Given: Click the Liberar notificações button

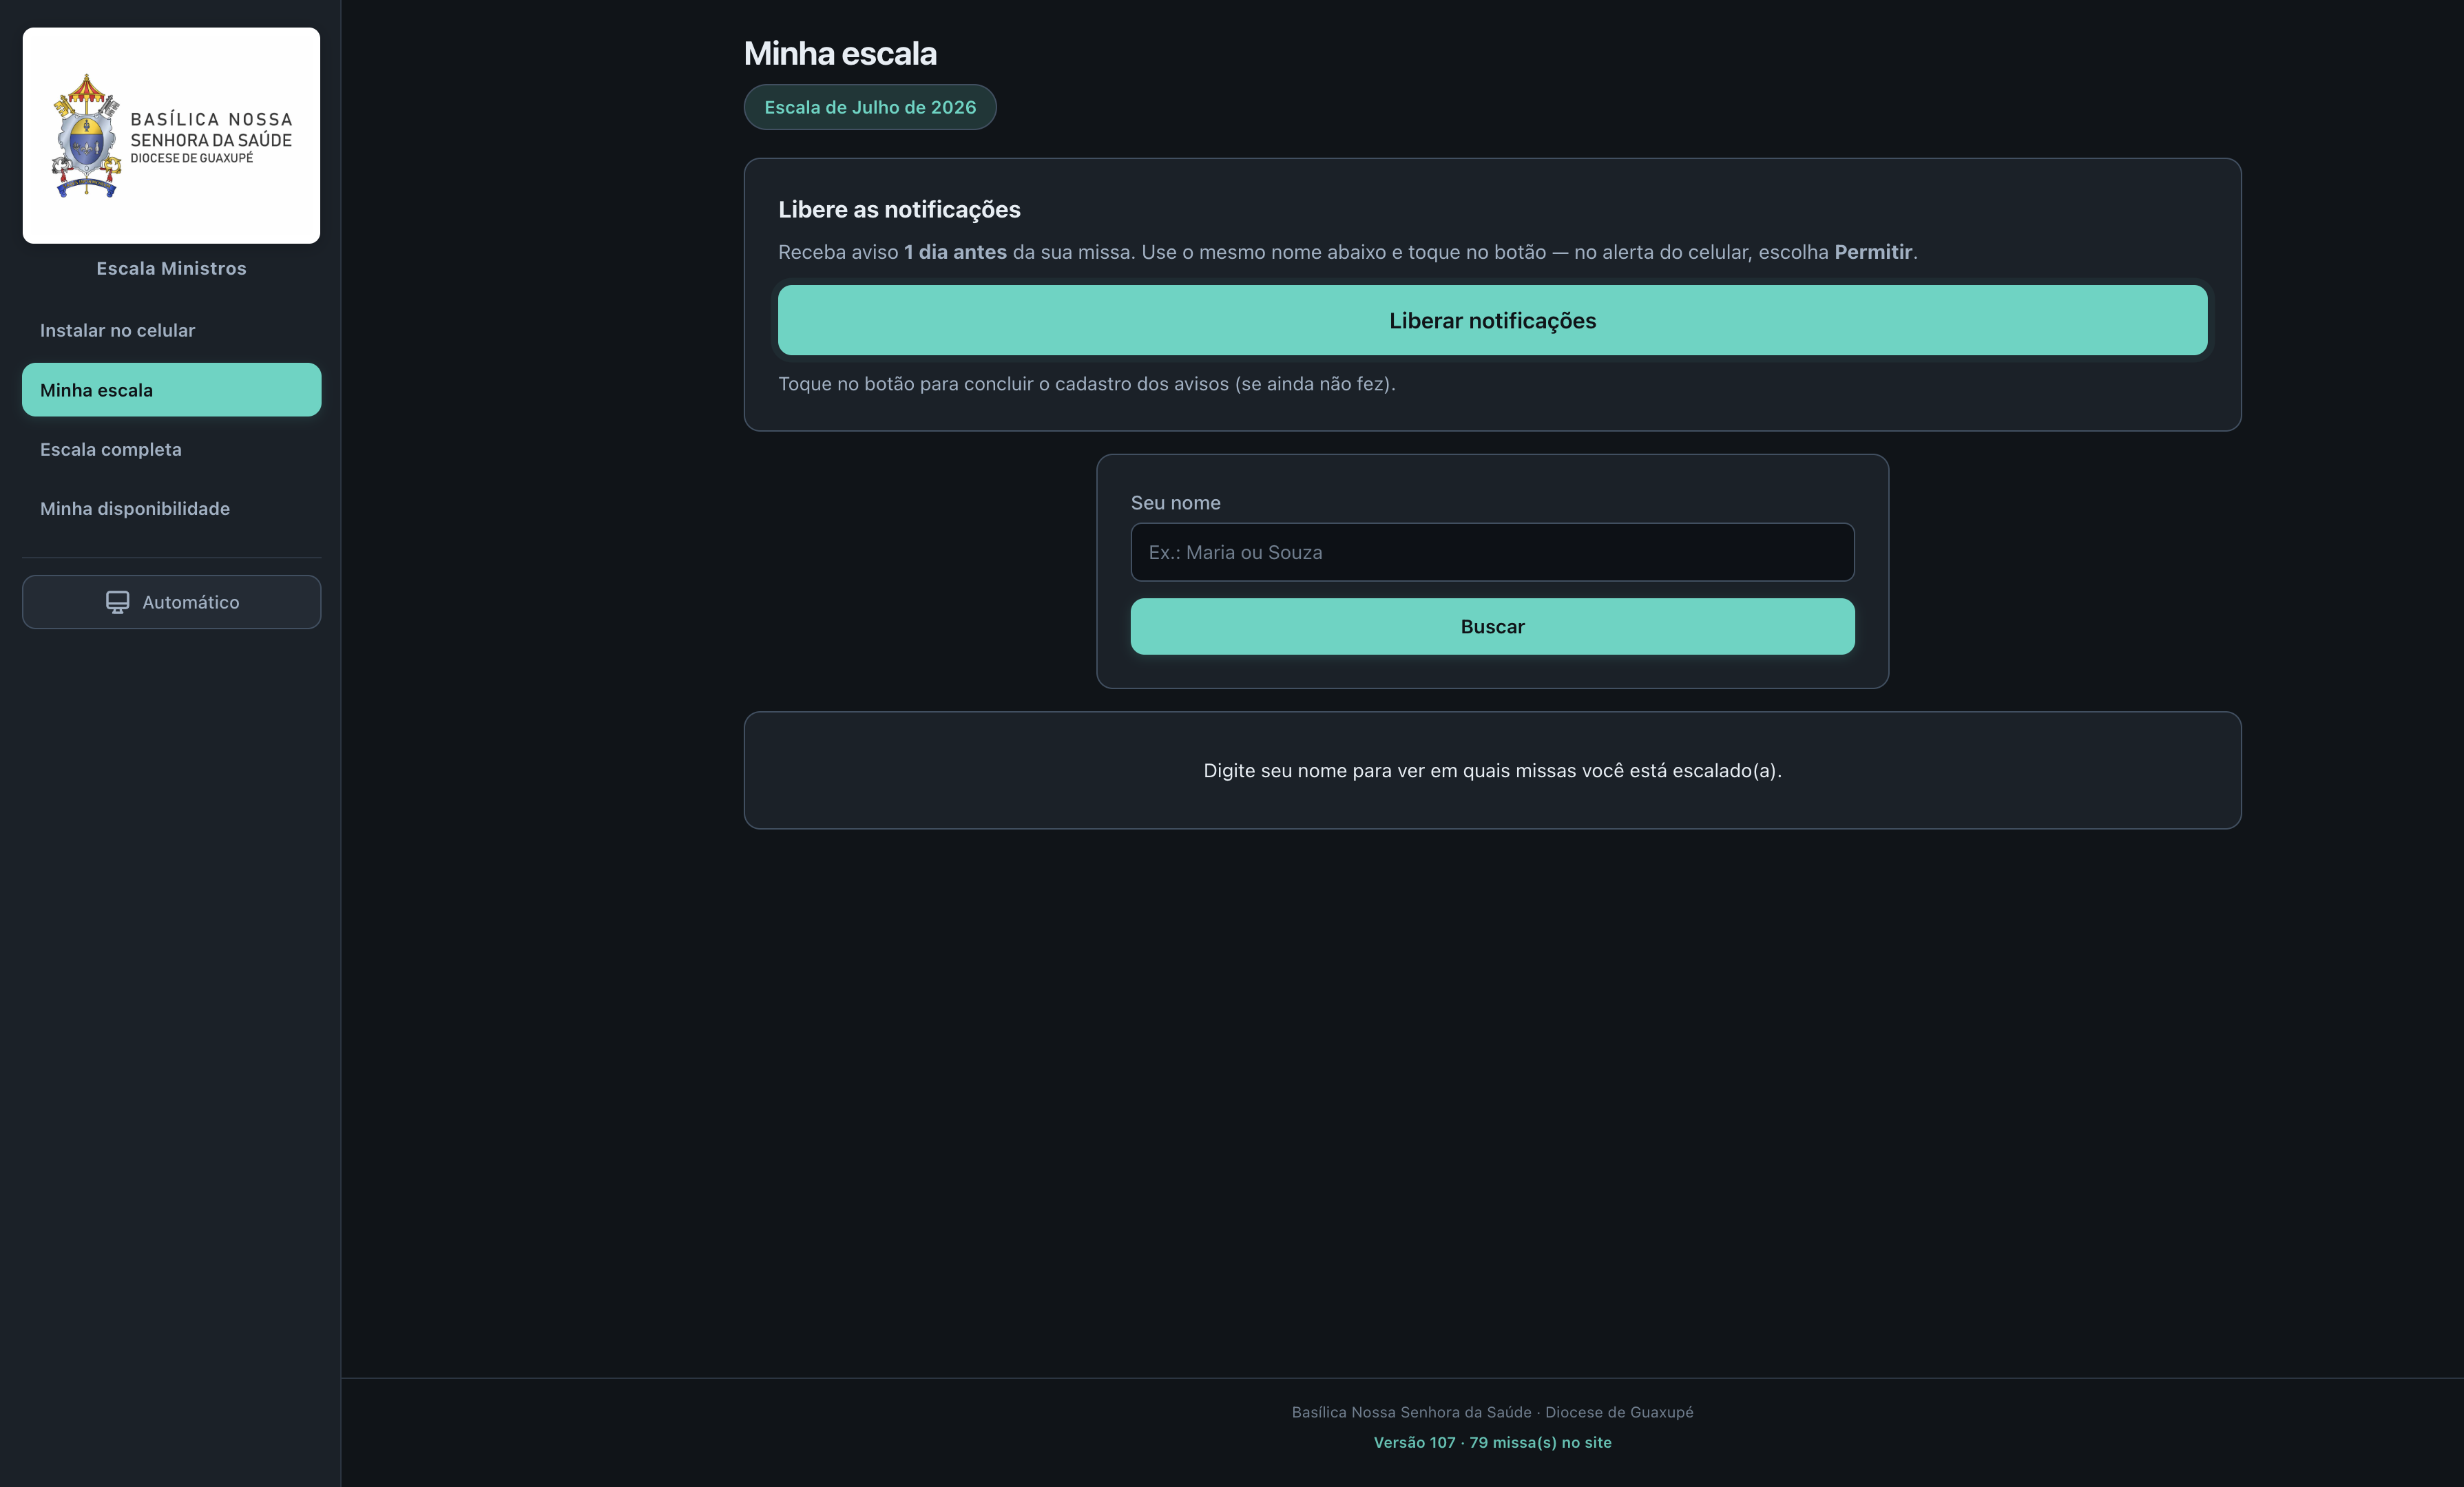Looking at the screenshot, I should 1492,320.
